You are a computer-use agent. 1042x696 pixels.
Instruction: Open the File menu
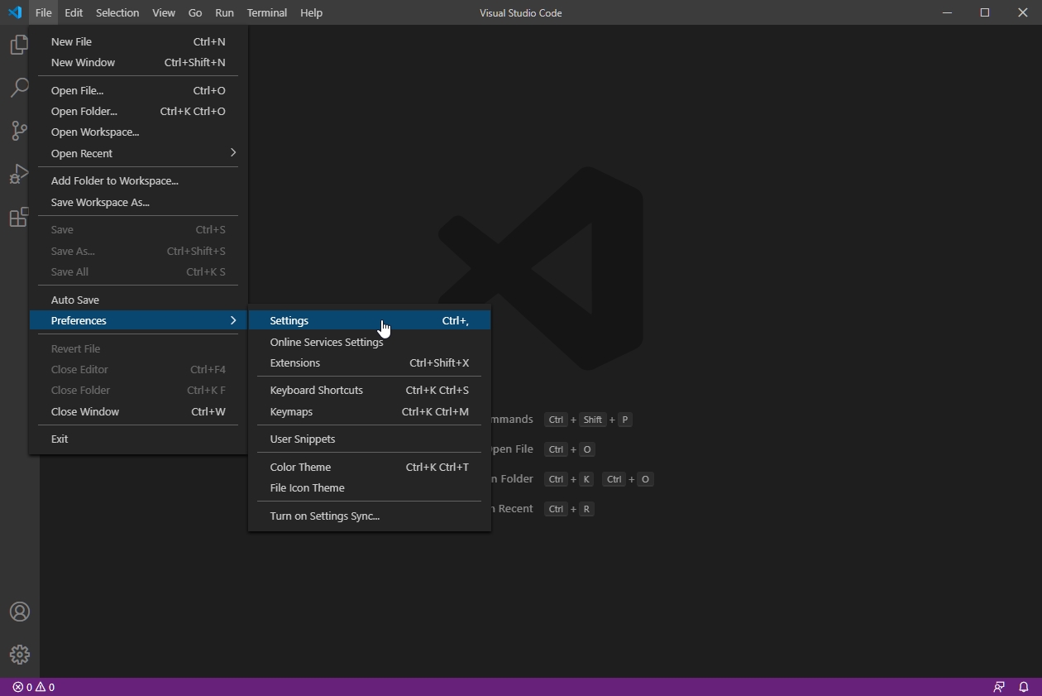44,12
